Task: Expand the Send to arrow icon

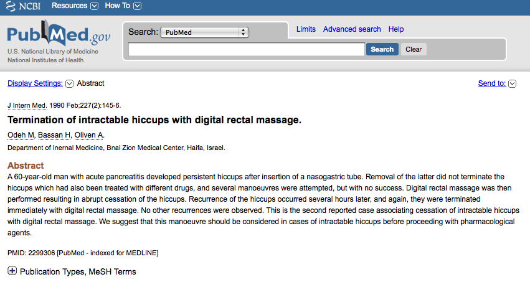Action: coord(512,84)
